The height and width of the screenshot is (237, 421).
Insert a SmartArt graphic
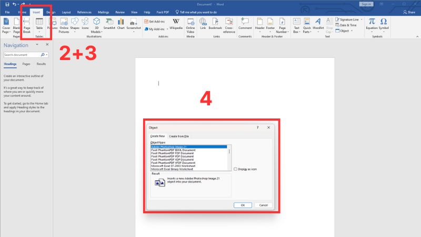coord(109,24)
